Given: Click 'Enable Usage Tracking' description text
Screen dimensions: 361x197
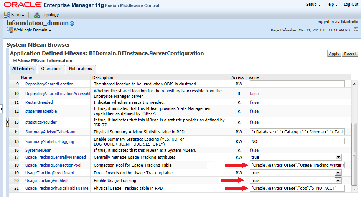Looking at the screenshot, I should pos(115,181).
